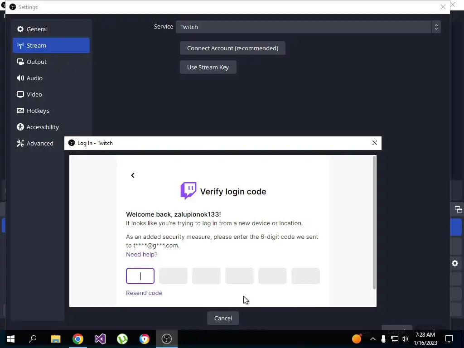464x348 pixels.
Task: Click the Twitch login page scrollbar
Action: tap(374, 222)
